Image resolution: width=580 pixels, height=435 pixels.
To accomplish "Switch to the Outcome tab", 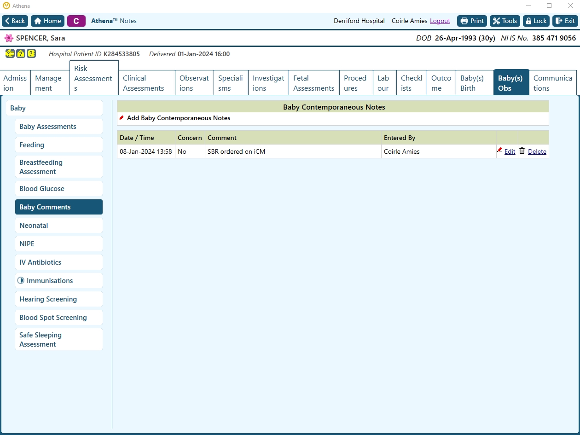I will coord(441,83).
